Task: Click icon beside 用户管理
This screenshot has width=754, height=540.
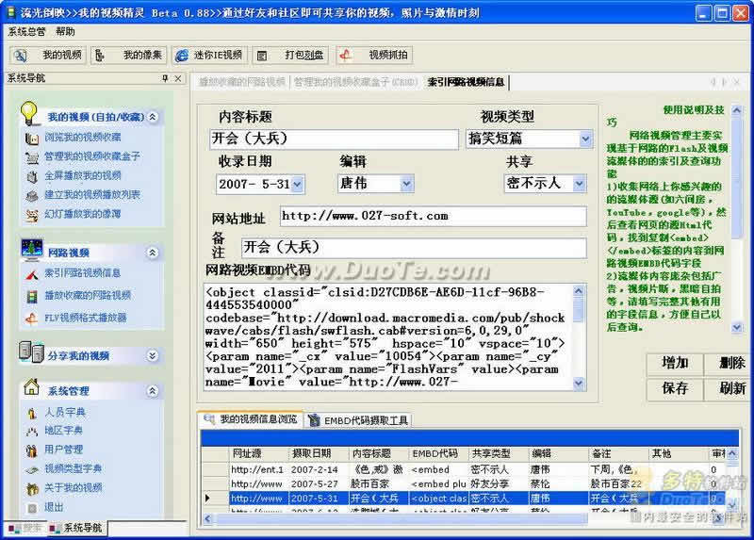Action: pos(32,450)
